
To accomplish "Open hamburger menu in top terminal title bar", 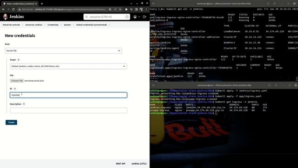I will [275, 3].
